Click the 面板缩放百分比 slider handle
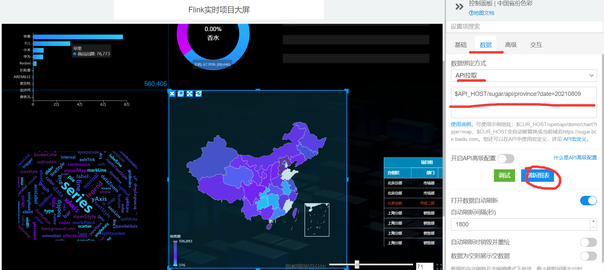The image size is (604, 270). point(357,264)
